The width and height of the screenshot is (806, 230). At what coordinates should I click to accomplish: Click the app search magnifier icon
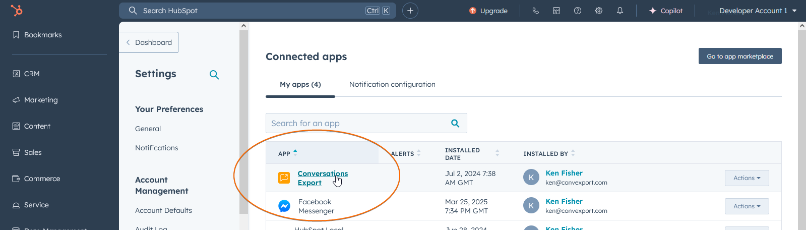click(x=455, y=123)
